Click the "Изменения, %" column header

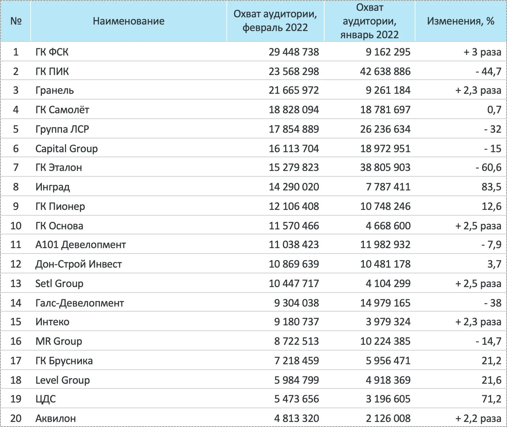tap(460, 21)
